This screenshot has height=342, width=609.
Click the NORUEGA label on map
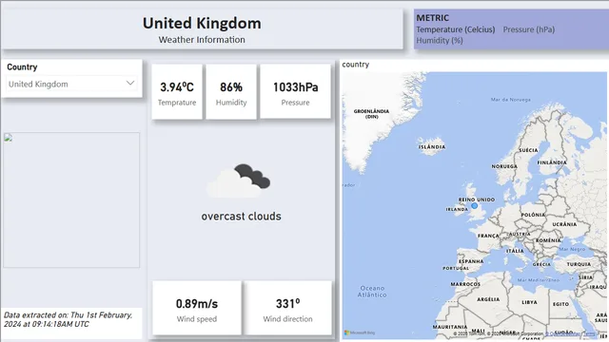(x=504, y=166)
